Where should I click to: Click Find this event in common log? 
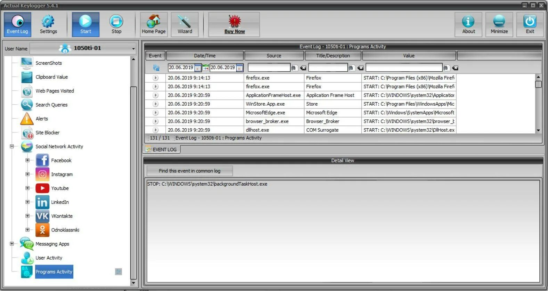(x=189, y=171)
